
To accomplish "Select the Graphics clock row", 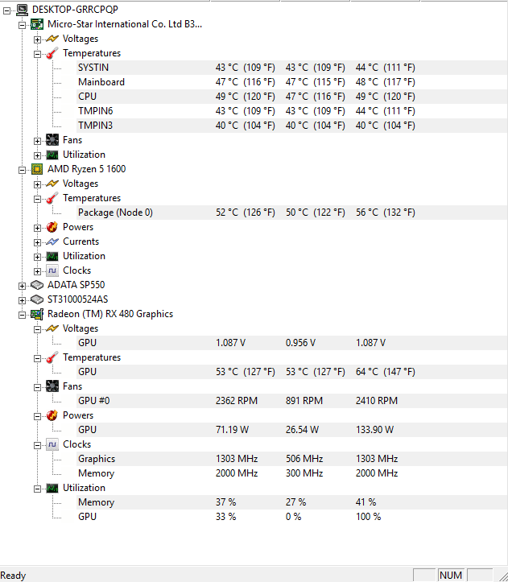I will (x=97, y=459).
